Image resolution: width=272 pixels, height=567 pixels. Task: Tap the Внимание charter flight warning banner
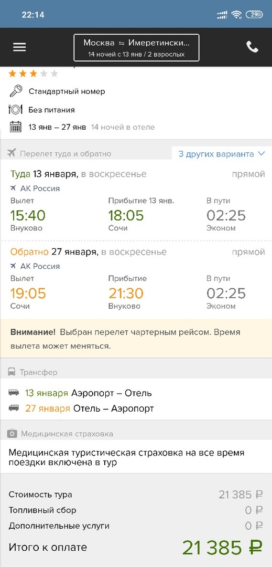point(136,339)
